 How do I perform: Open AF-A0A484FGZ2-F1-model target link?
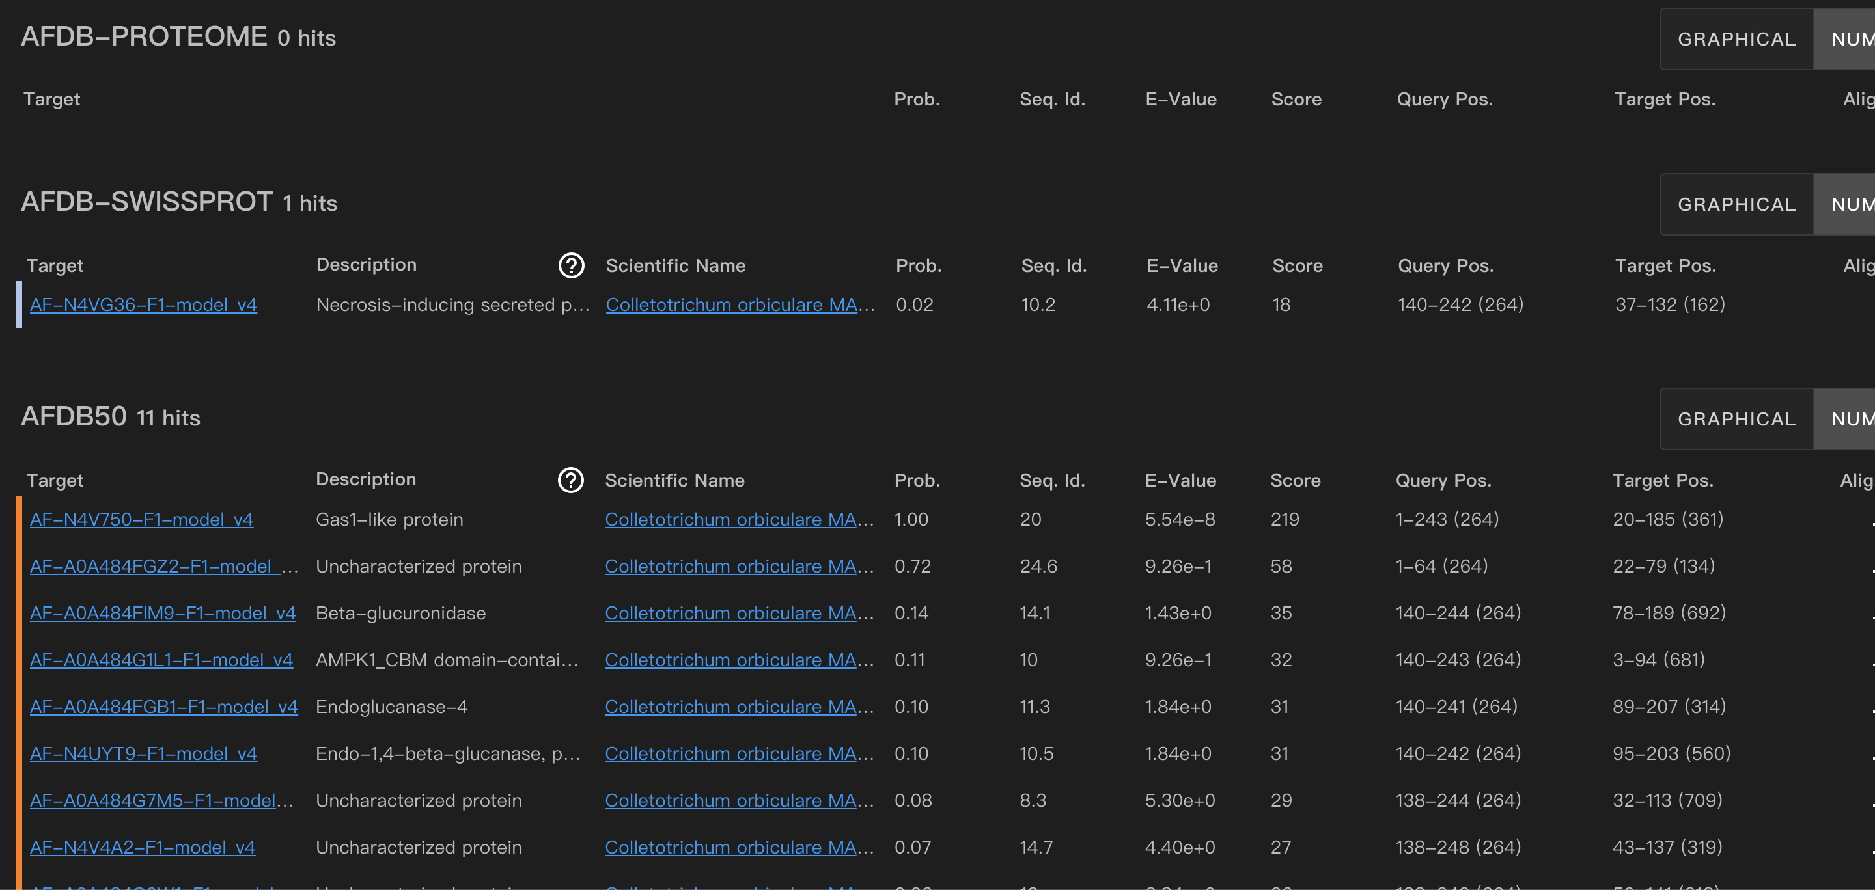[x=163, y=567]
